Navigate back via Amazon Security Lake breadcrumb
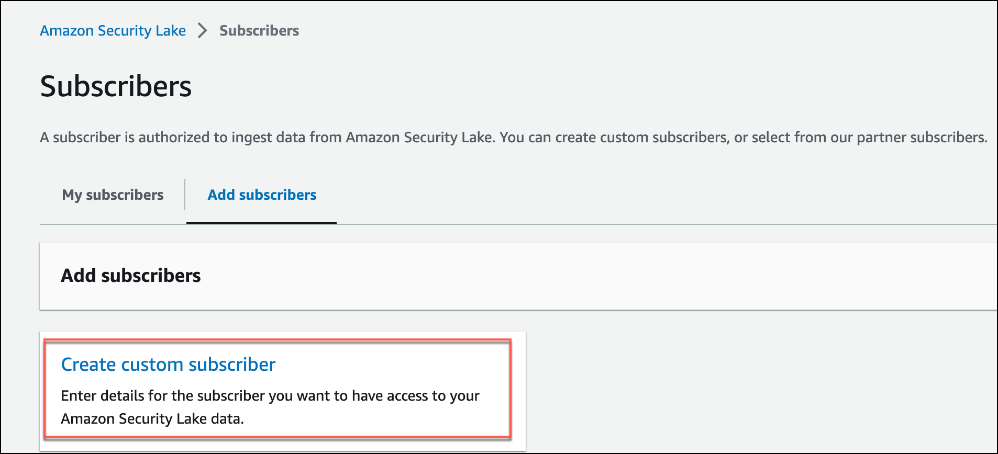Viewport: 998px width, 454px height. tap(113, 30)
